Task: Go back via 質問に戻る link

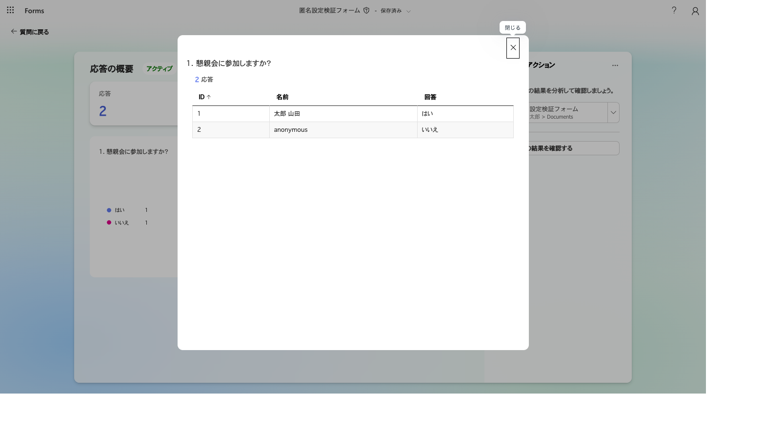Action: (x=30, y=32)
